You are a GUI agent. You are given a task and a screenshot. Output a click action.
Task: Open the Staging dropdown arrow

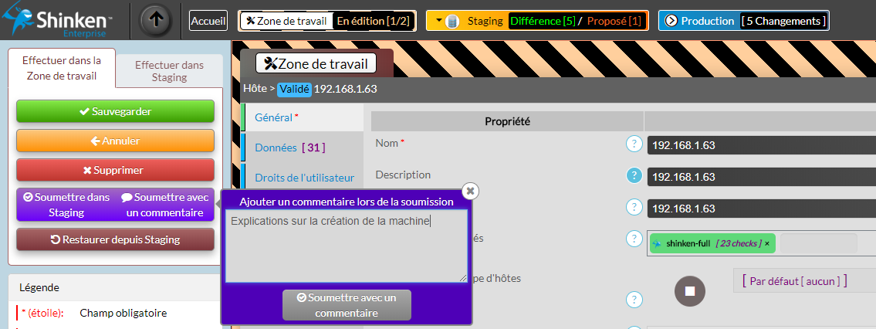tap(438, 21)
